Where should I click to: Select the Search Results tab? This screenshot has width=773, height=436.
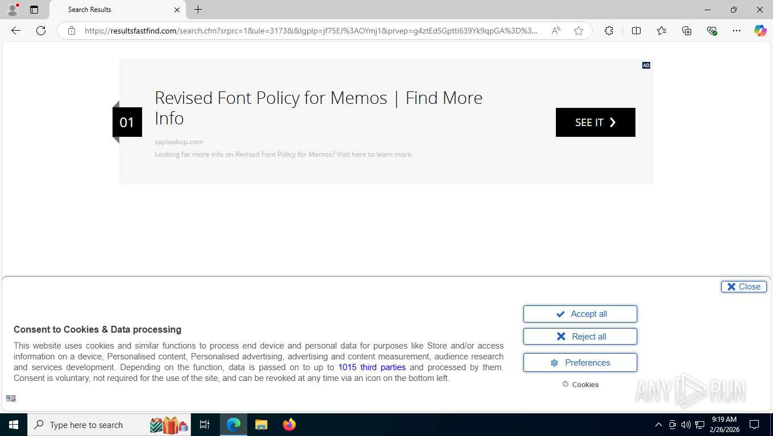(x=114, y=10)
